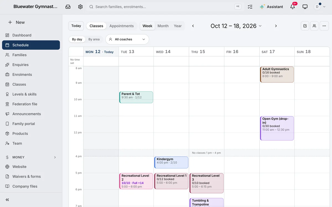Select Year calendar view

coord(178,26)
